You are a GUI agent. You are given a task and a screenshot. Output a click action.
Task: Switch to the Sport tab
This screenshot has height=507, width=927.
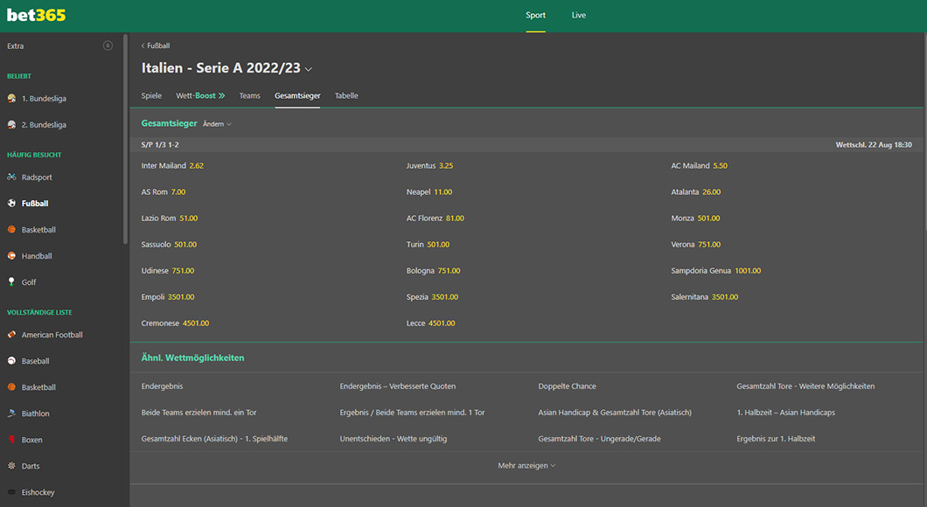tap(535, 16)
